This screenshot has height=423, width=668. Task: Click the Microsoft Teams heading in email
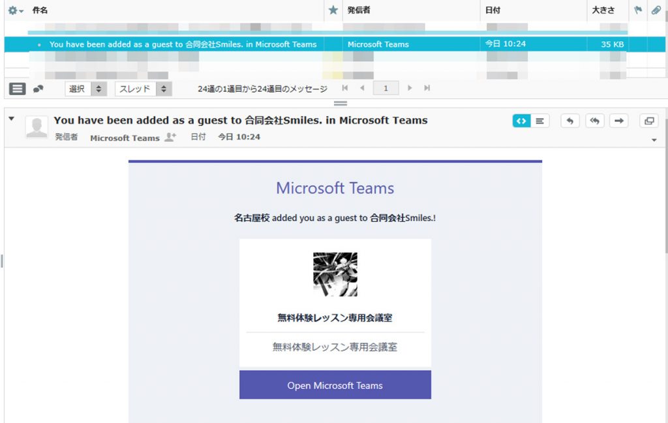point(335,188)
